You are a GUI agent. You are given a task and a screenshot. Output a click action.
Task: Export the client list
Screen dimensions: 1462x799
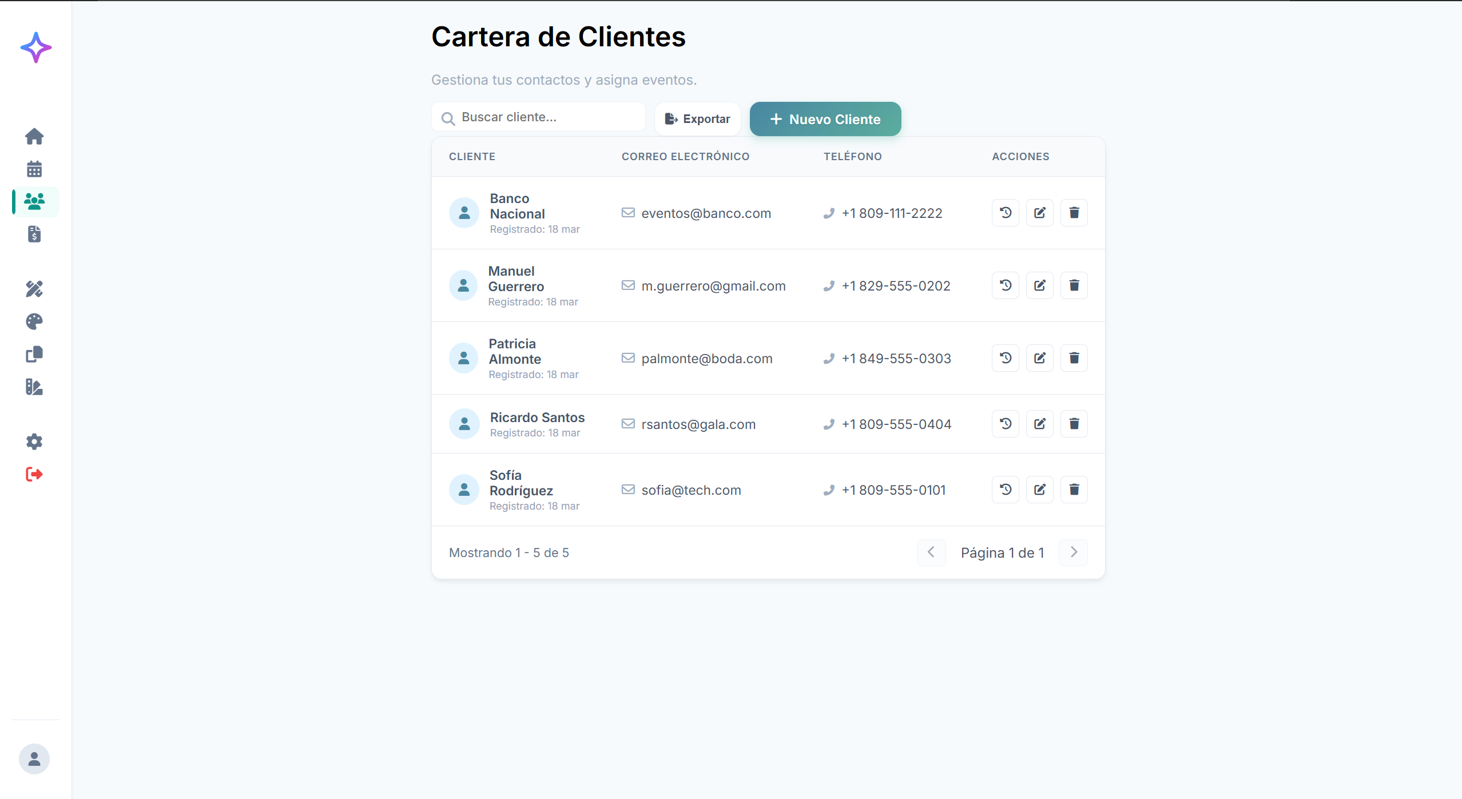697,118
